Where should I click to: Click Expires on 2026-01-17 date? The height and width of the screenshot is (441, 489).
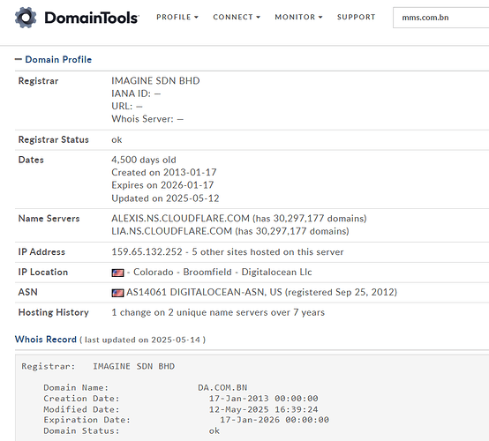tap(162, 185)
